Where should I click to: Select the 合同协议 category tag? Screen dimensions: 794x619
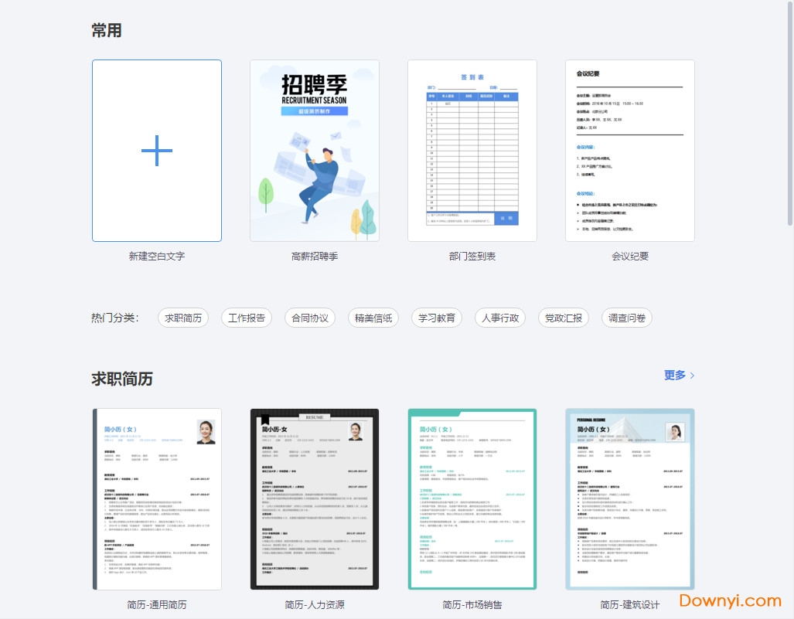point(310,318)
